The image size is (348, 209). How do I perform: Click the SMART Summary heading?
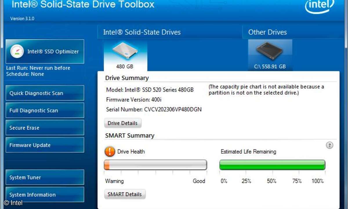[130, 136]
